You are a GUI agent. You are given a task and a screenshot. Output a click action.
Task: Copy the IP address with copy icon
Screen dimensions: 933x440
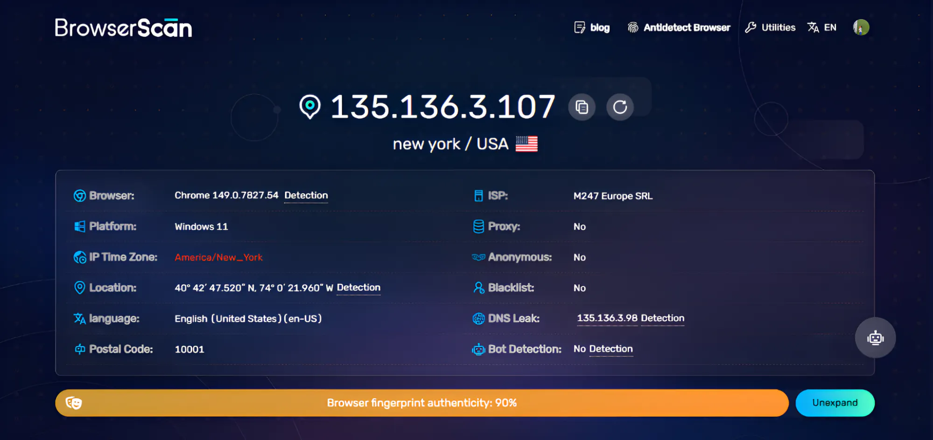pyautogui.click(x=582, y=107)
